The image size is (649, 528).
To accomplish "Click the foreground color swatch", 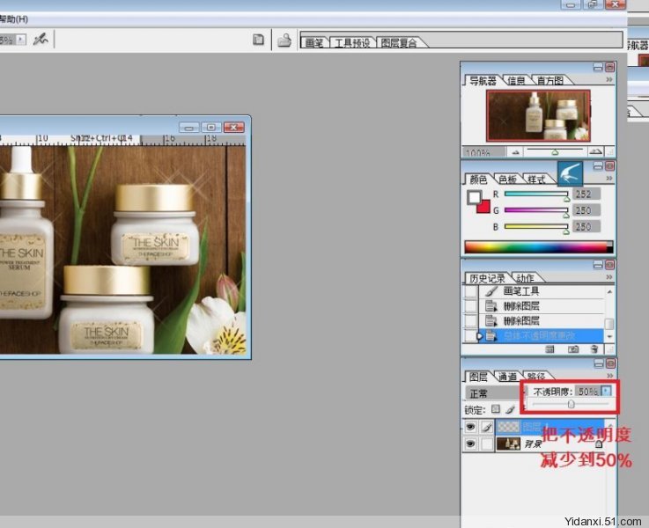I will point(474,197).
